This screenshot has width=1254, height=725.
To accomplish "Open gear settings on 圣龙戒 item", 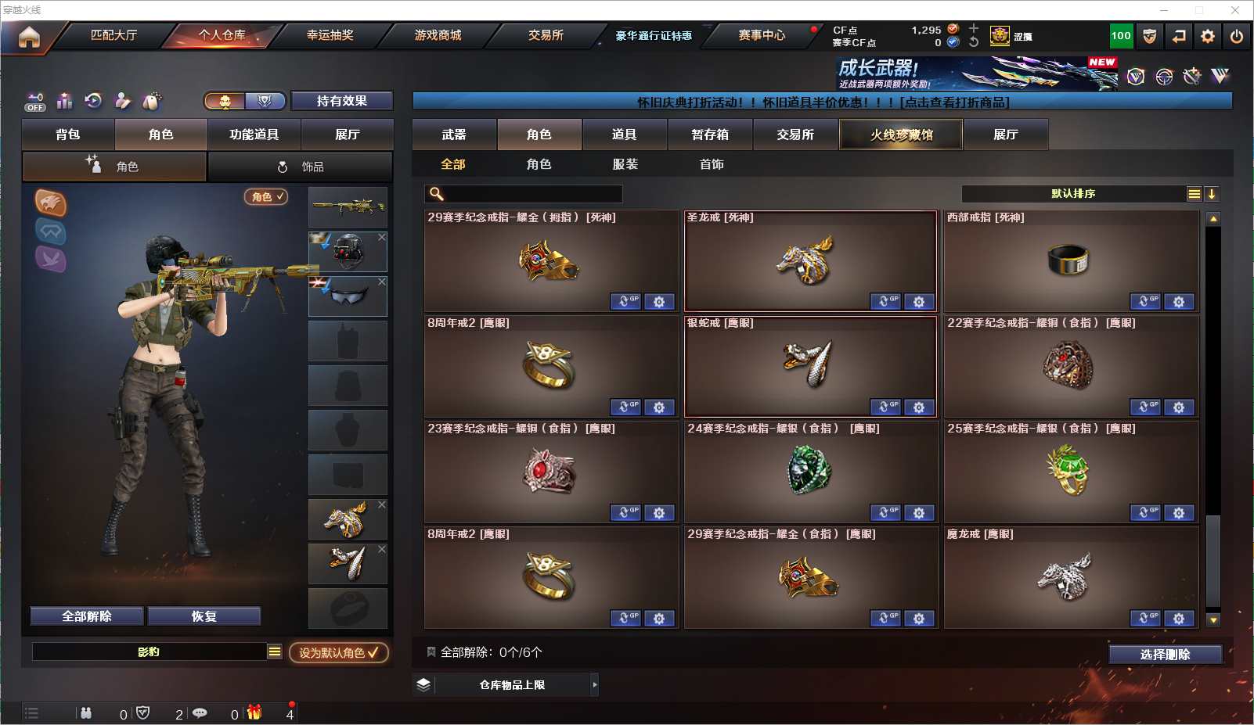I will (919, 302).
